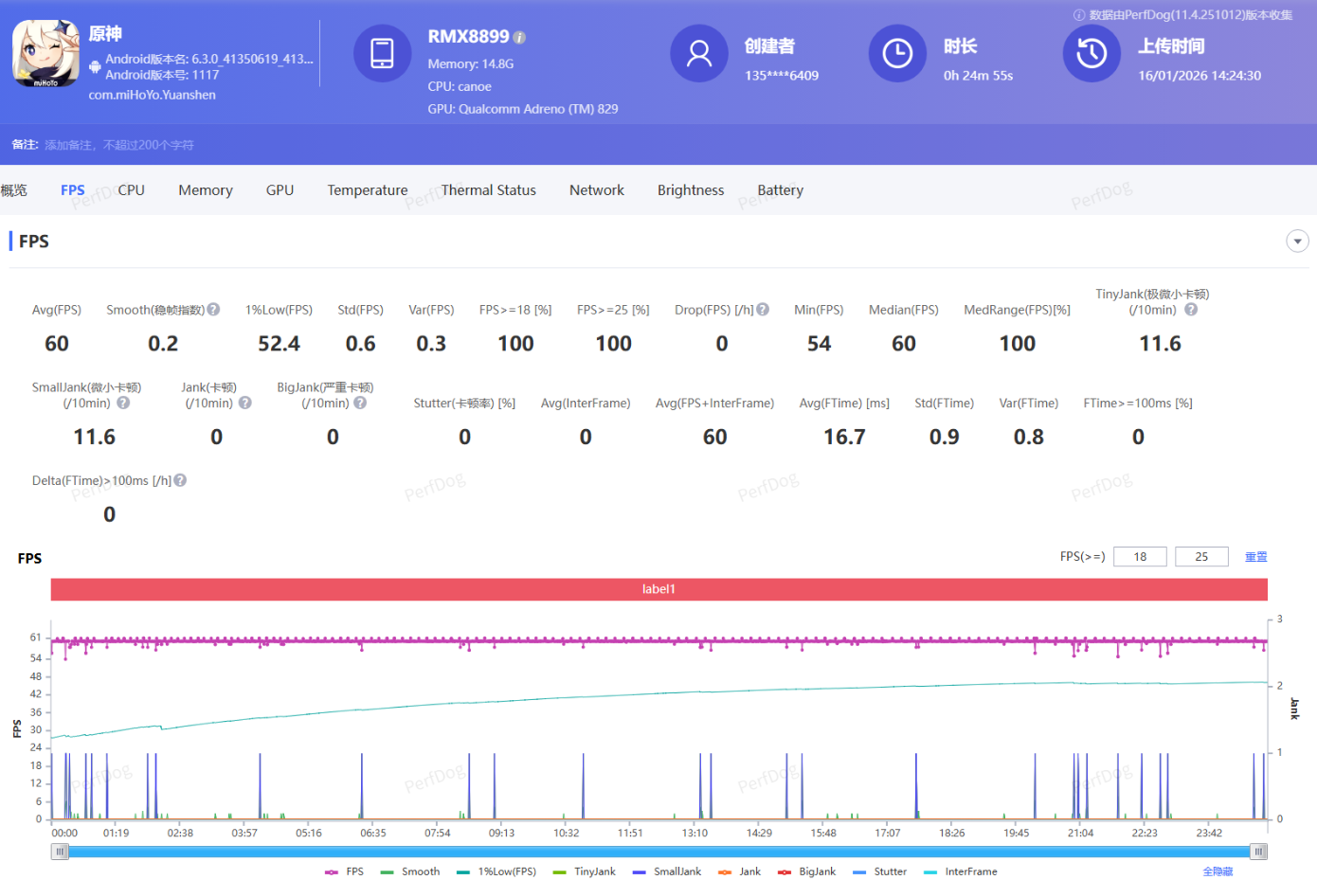Collapse the FPS section panel

[x=1297, y=242]
